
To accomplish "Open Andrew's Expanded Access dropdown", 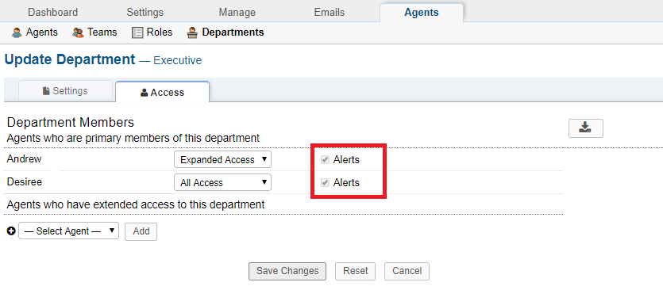I will 222,159.
